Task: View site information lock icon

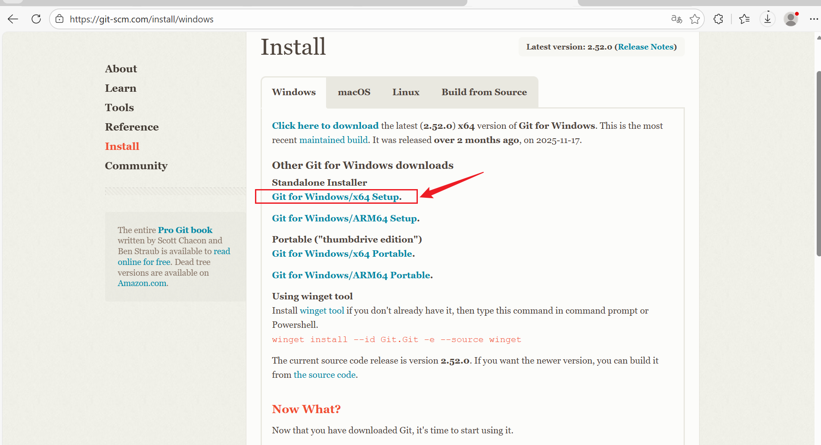Action: pos(59,19)
